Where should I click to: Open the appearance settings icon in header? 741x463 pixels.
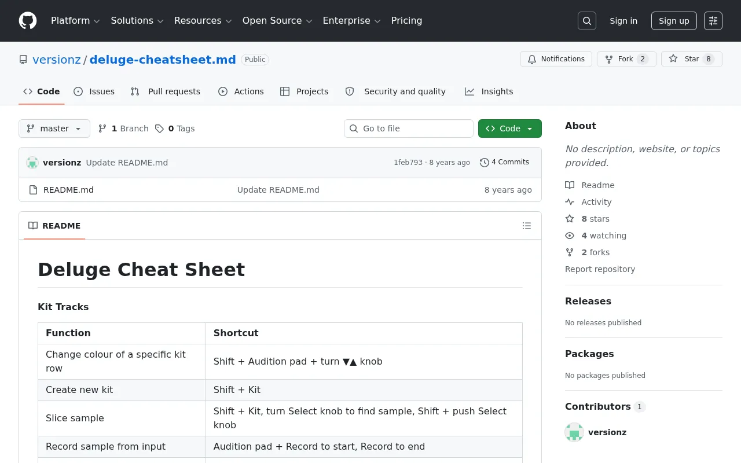(713, 21)
